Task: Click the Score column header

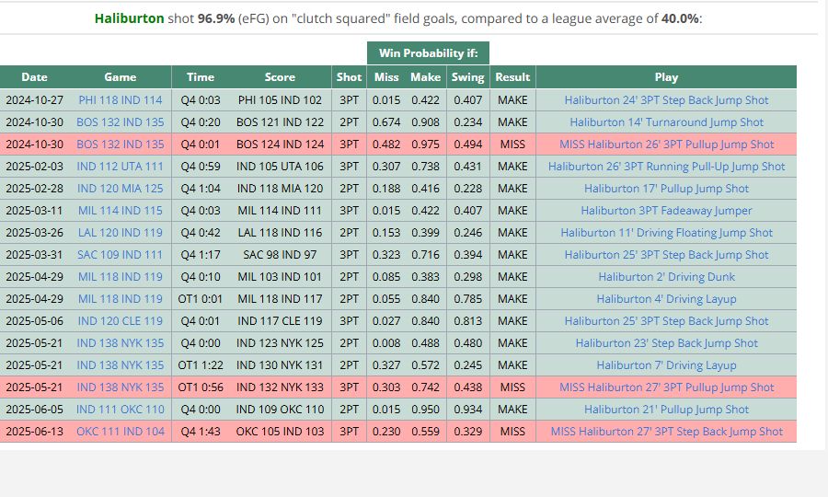Action: pos(280,77)
